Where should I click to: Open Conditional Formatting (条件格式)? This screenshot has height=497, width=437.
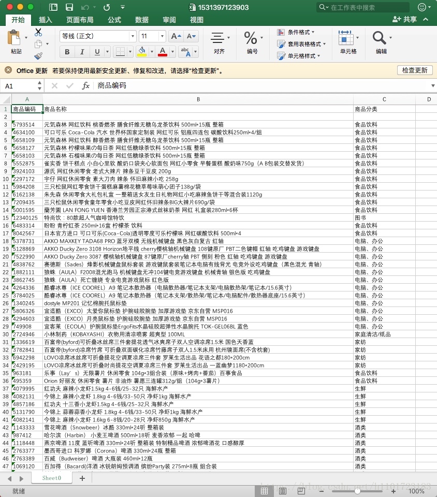[296, 32]
